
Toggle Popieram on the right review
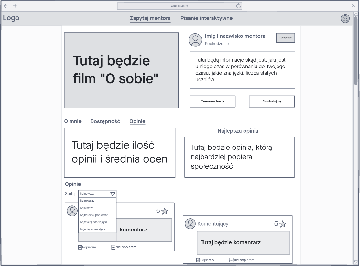pos(205,260)
